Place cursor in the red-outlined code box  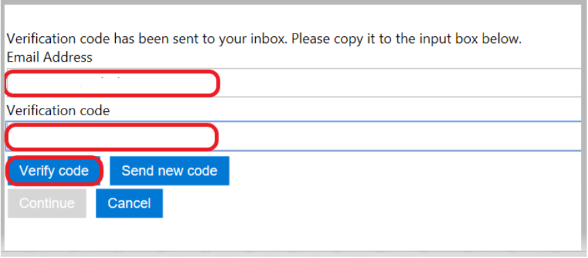coord(112,137)
